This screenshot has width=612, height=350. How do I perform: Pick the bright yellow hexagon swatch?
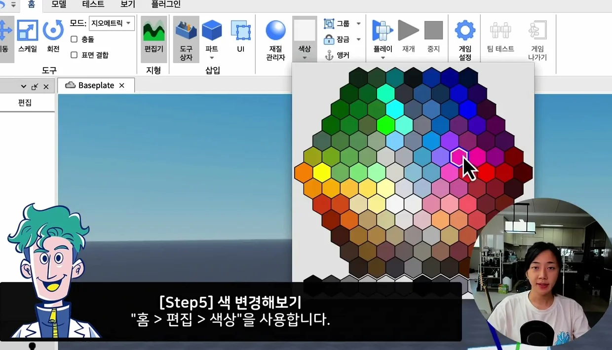point(322,172)
